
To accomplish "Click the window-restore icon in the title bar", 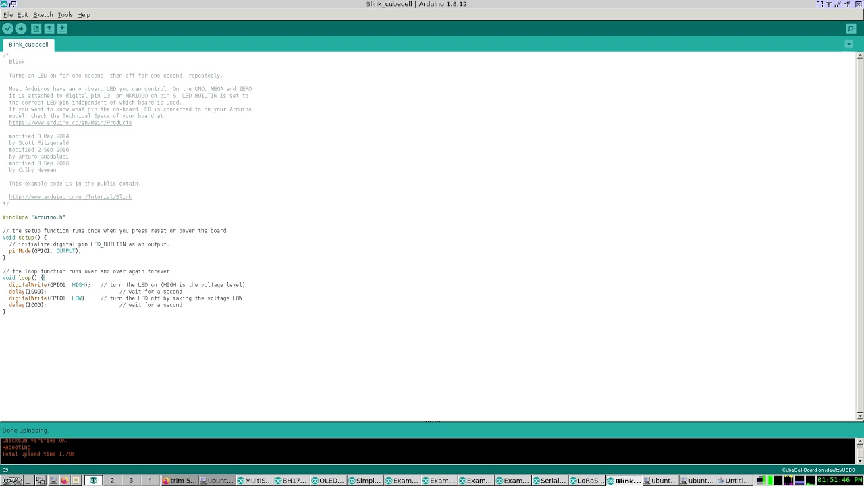I will (x=13, y=4).
